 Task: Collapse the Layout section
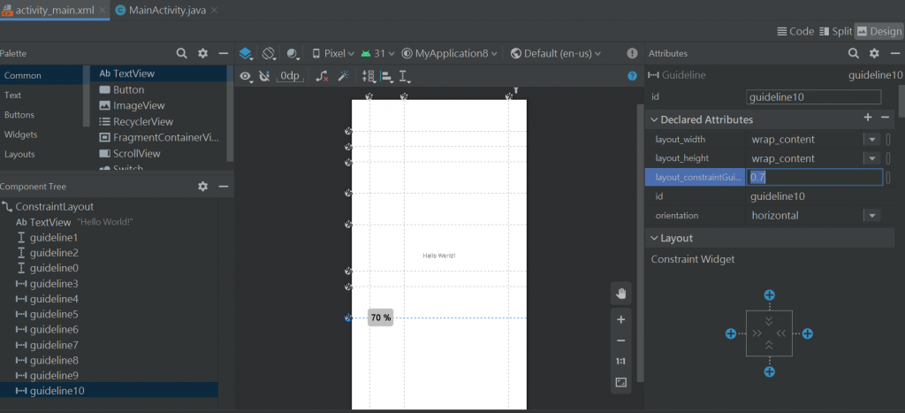654,238
